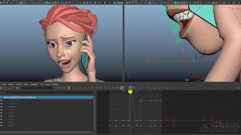Click the graph editor pan/move icon at far right
241x135 pixels.
[238, 88]
